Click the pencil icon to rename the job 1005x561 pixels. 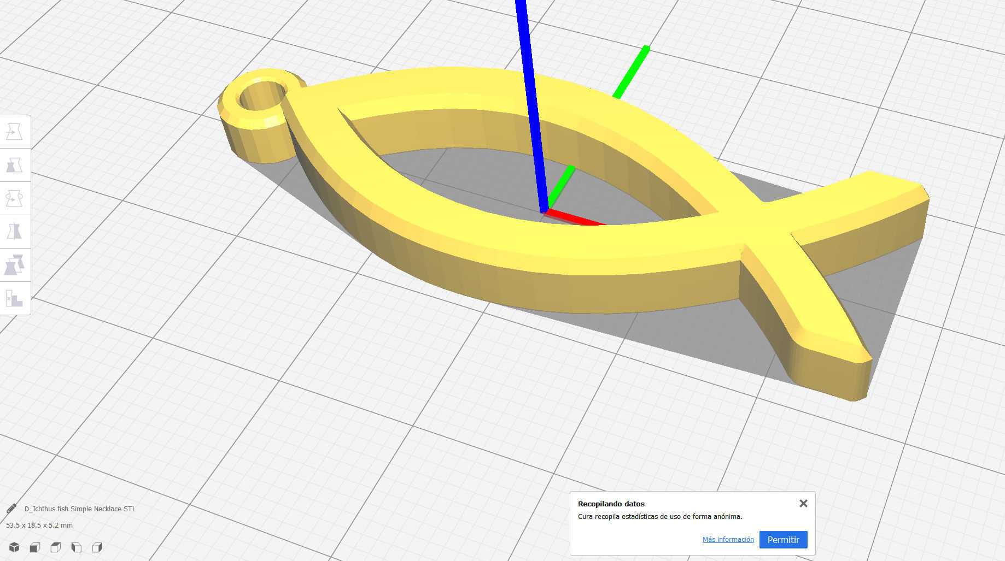point(11,509)
